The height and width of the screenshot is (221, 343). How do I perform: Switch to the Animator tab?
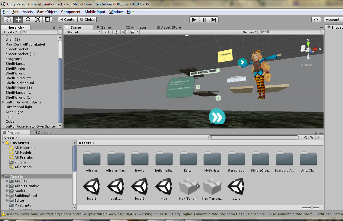pos(136,27)
